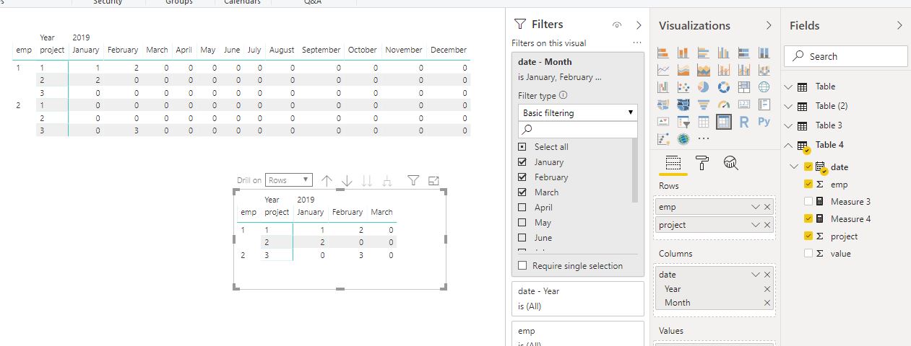The width and height of the screenshot is (911, 346).
Task: Choose the globe map visualization
Action: pyautogui.click(x=764, y=87)
